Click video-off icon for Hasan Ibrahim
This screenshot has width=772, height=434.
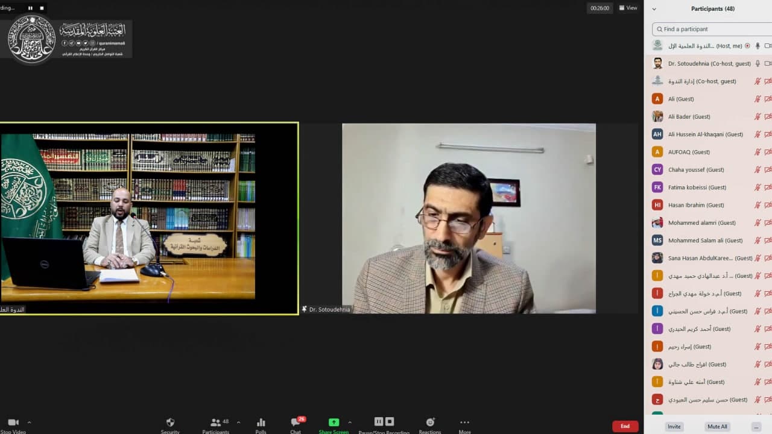click(x=768, y=205)
